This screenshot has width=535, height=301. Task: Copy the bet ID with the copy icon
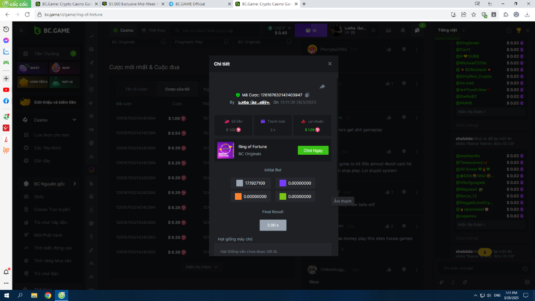(307, 95)
